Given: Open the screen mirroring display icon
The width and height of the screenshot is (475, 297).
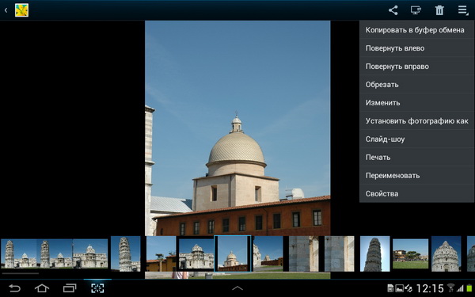Looking at the screenshot, I should tap(416, 10).
